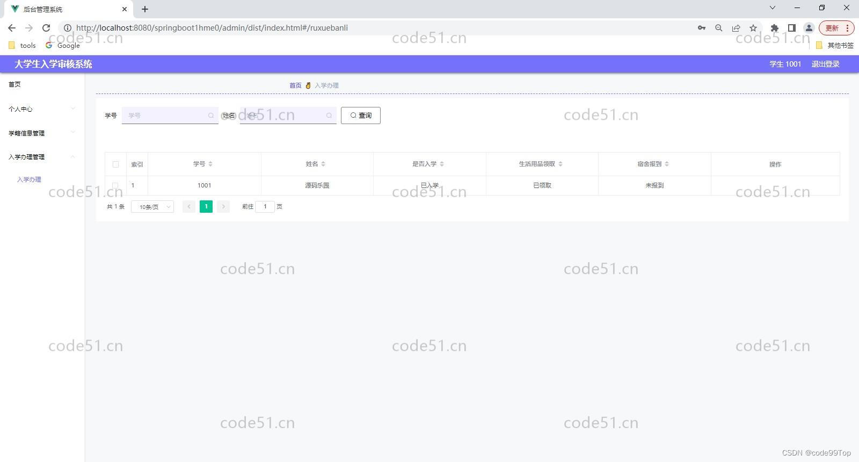The width and height of the screenshot is (859, 462).
Task: Bookmark this page with the star icon
Action: [x=753, y=28]
